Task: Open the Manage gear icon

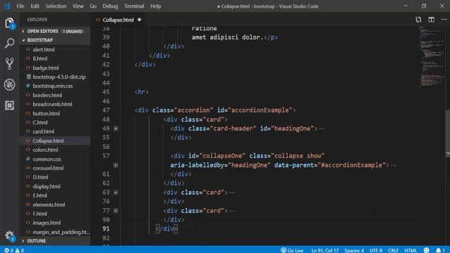Action: click(x=9, y=236)
